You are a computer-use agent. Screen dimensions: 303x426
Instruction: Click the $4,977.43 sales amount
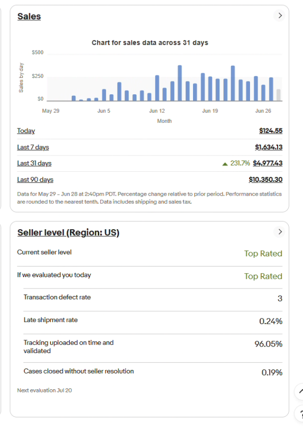[267, 163]
